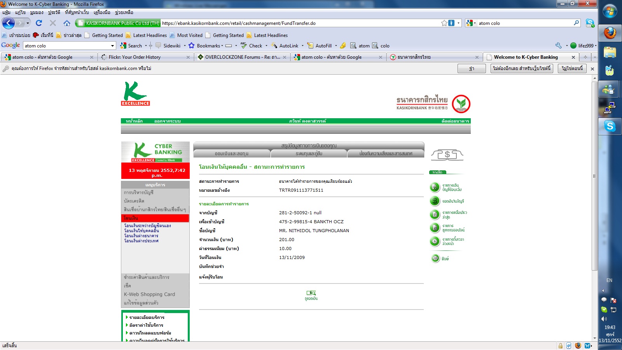This screenshot has height=350, width=622.
Task: Open Skype from the Windows taskbar
Action: coord(610,126)
